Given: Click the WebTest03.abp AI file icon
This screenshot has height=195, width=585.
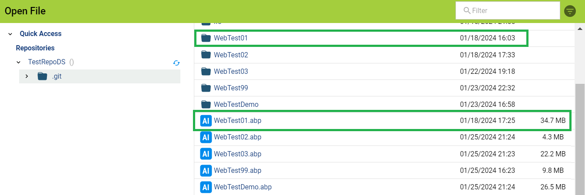Looking at the screenshot, I should (x=206, y=154).
